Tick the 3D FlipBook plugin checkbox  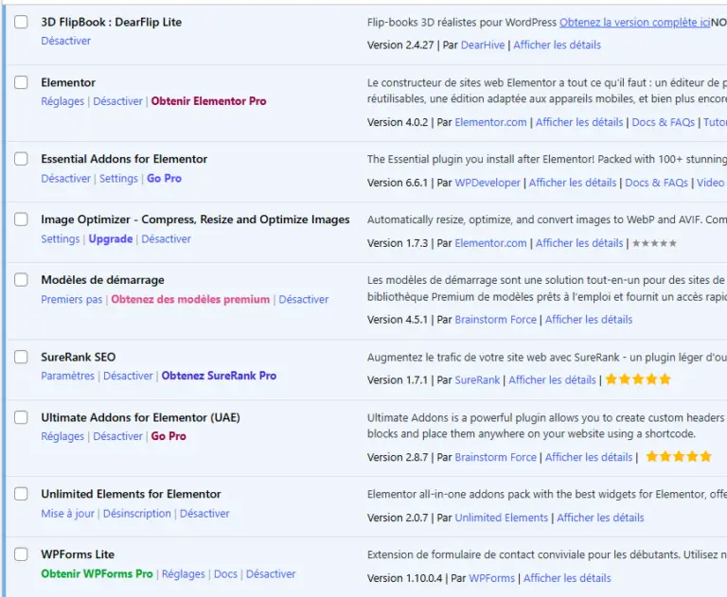pyautogui.click(x=21, y=22)
